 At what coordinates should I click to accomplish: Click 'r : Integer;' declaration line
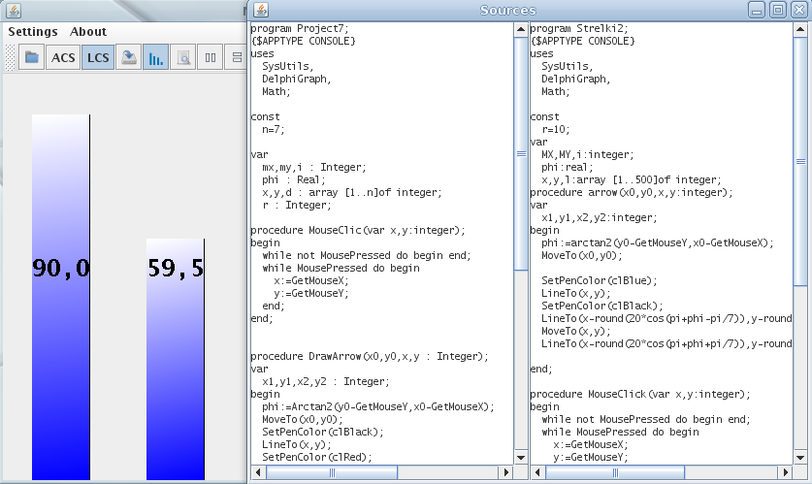pyautogui.click(x=296, y=205)
